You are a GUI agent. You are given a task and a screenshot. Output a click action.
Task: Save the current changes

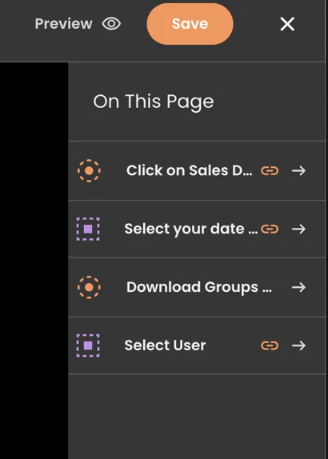[x=190, y=24]
